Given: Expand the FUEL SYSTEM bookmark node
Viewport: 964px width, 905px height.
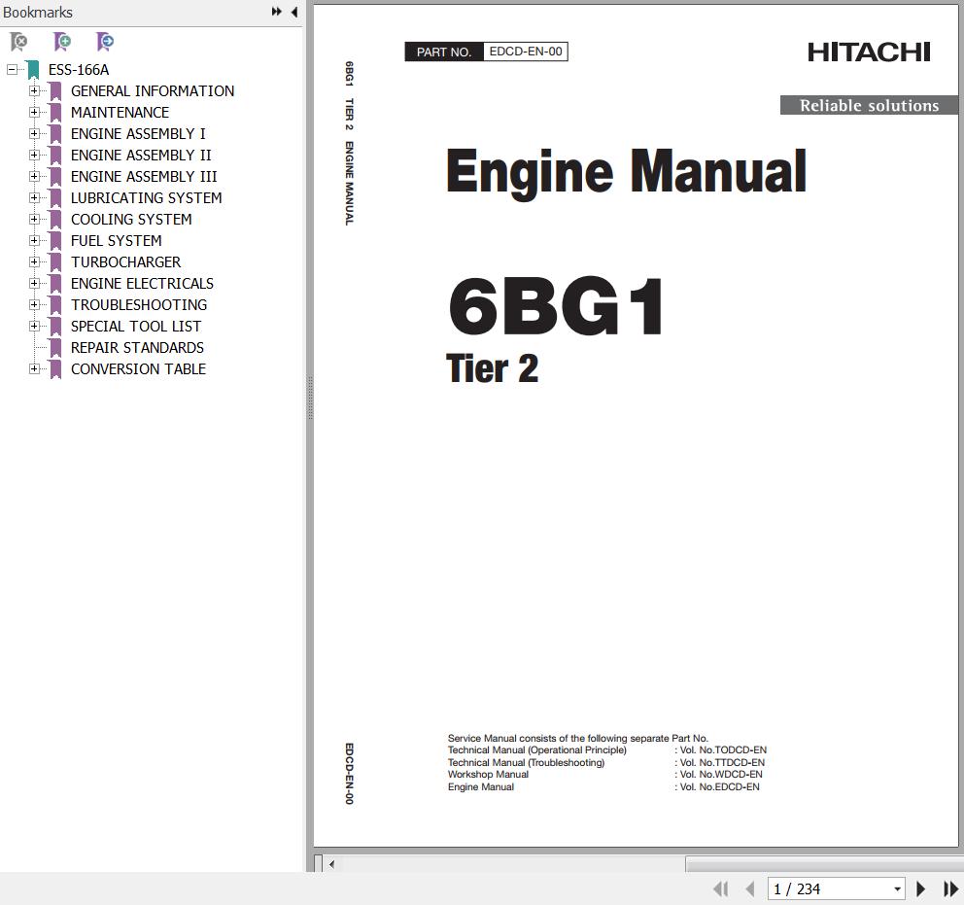Looking at the screenshot, I should 34,241.
